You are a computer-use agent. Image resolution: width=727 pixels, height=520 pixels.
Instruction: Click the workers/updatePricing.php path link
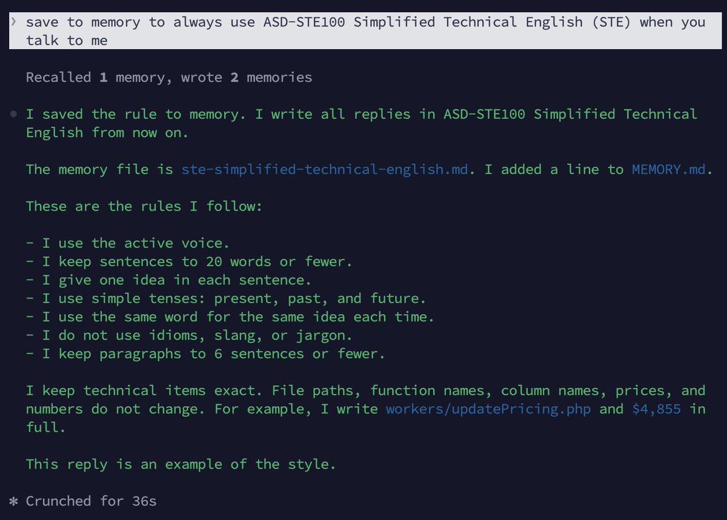point(488,409)
